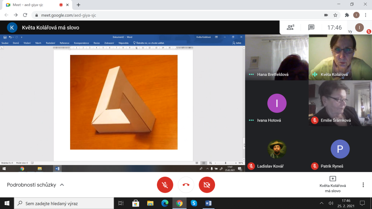
Task: Show hidden system tray icons
Action: pos(321,203)
